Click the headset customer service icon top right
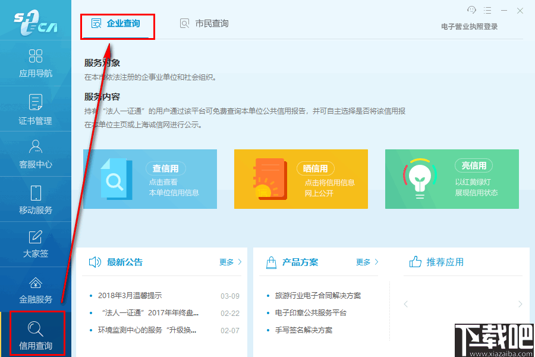The image size is (535, 357). pyautogui.click(x=471, y=11)
